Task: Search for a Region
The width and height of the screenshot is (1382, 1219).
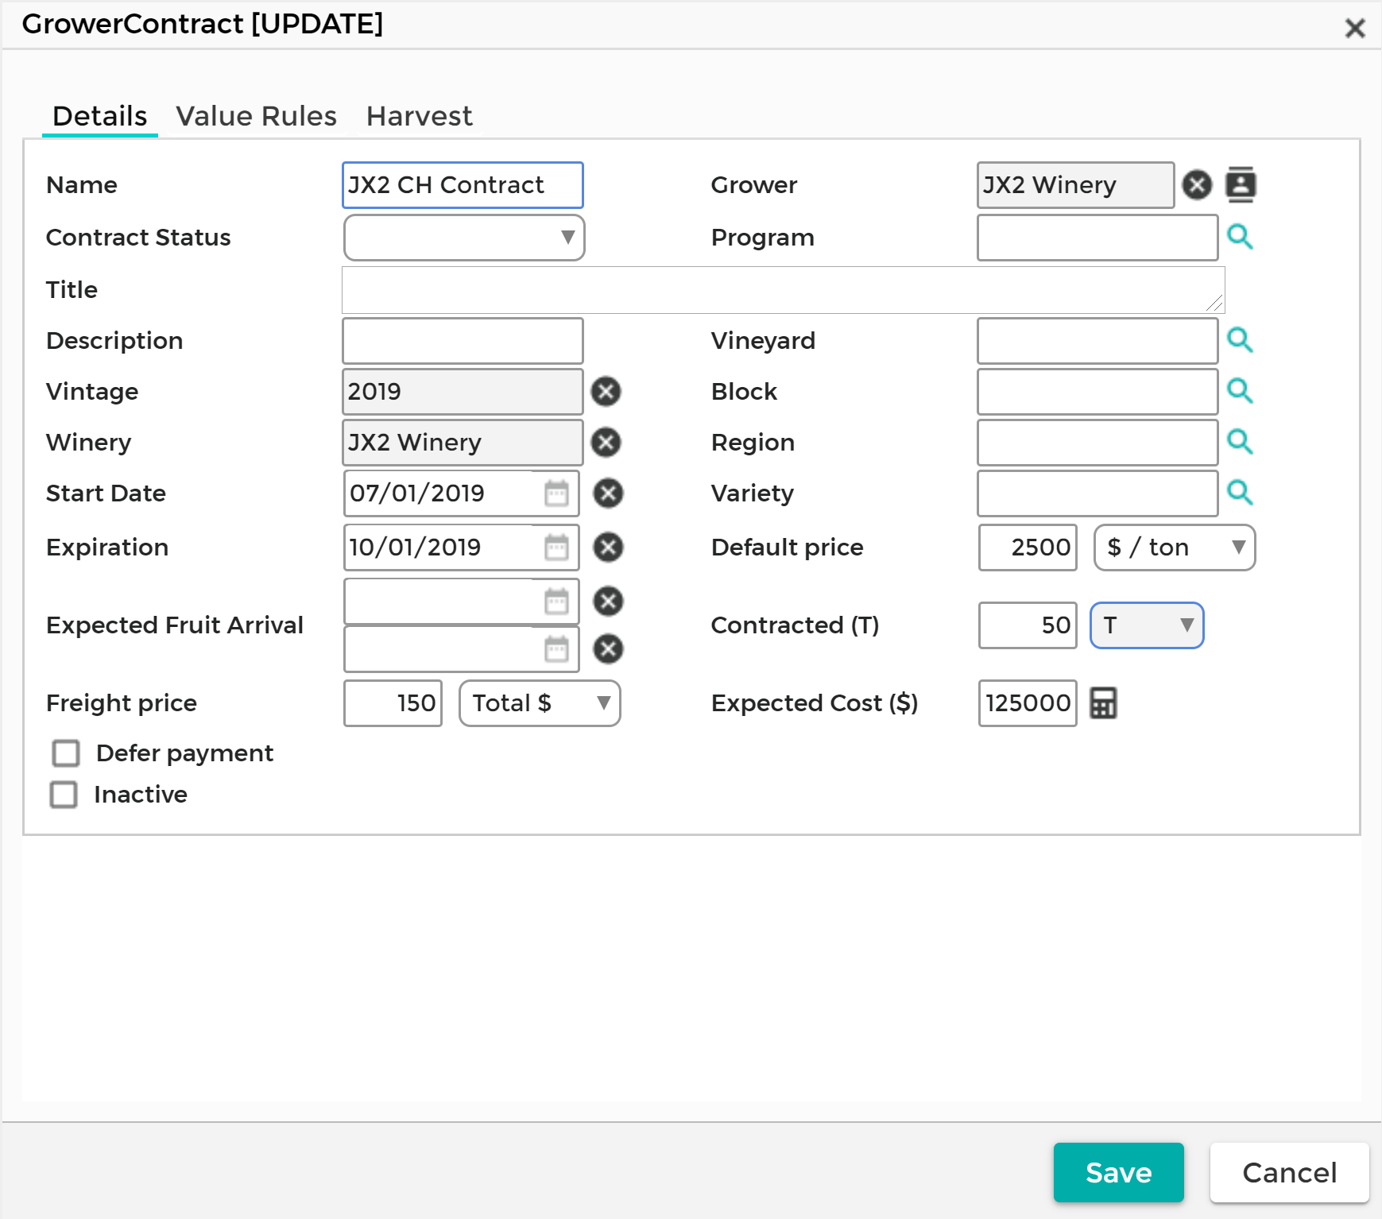Action: coord(1240,442)
